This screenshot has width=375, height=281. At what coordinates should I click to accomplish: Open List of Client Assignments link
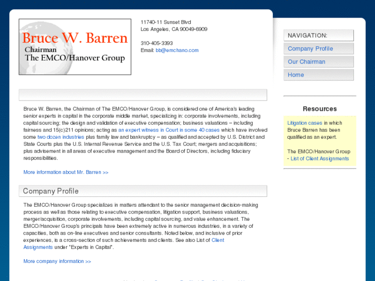319,159
